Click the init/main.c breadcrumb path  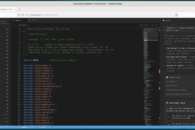click(23, 25)
